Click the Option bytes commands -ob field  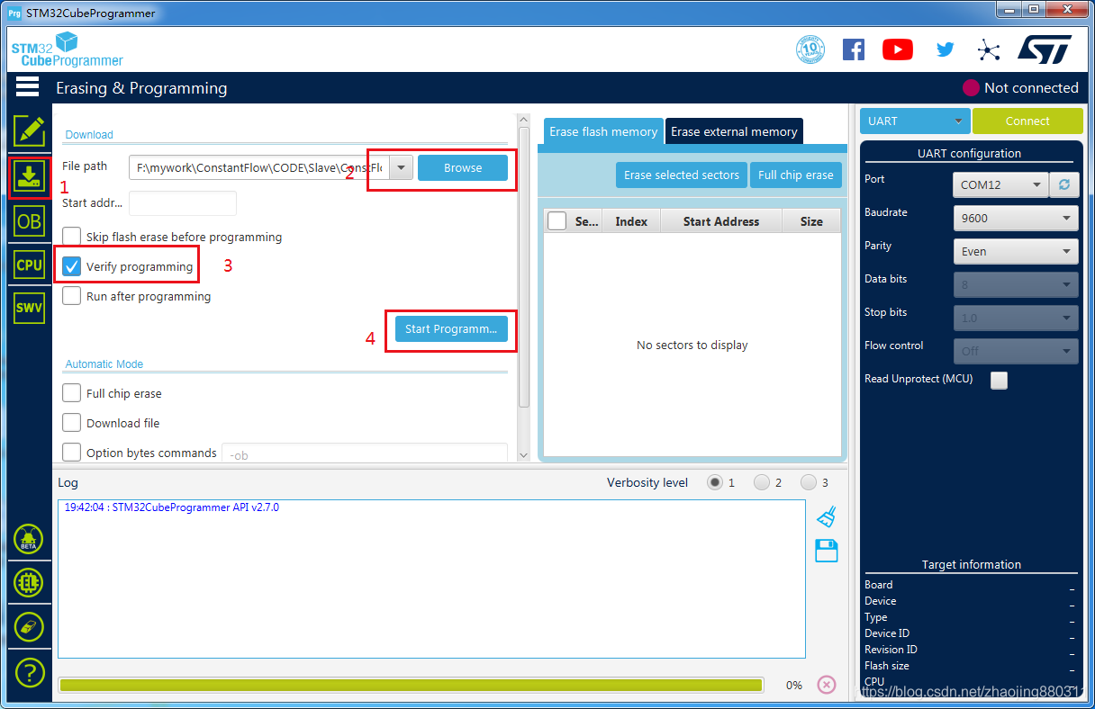tap(365, 454)
